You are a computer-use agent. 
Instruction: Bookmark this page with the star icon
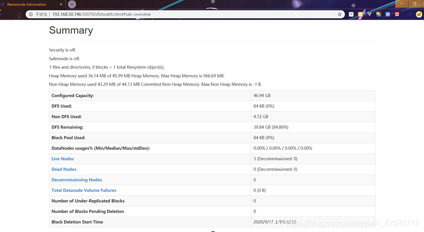[x=339, y=14]
